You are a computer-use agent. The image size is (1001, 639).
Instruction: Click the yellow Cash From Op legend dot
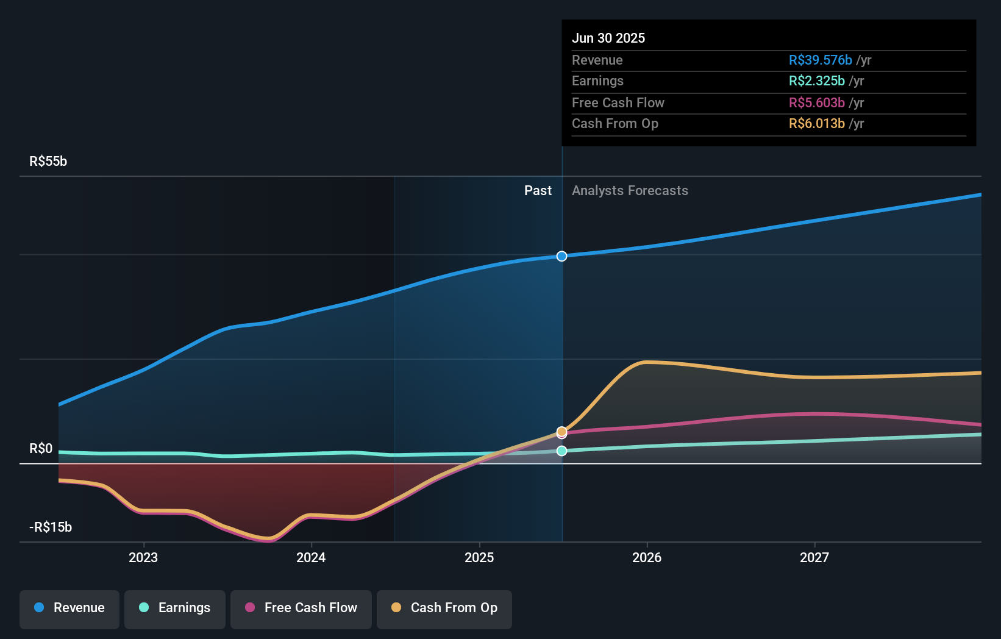(396, 608)
